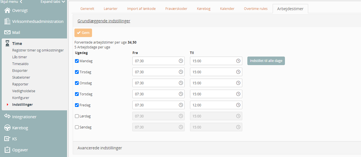This screenshot has height=157, width=361.
Task: Switch to the Fraværskoder tab
Action: click(x=176, y=9)
